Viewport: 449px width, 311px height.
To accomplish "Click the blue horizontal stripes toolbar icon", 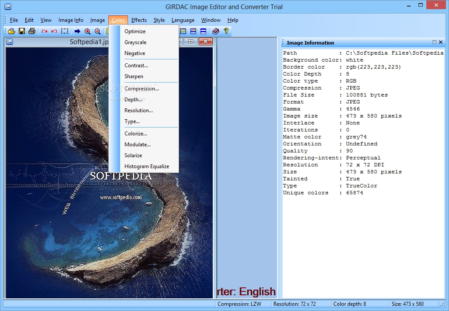I will 203,31.
